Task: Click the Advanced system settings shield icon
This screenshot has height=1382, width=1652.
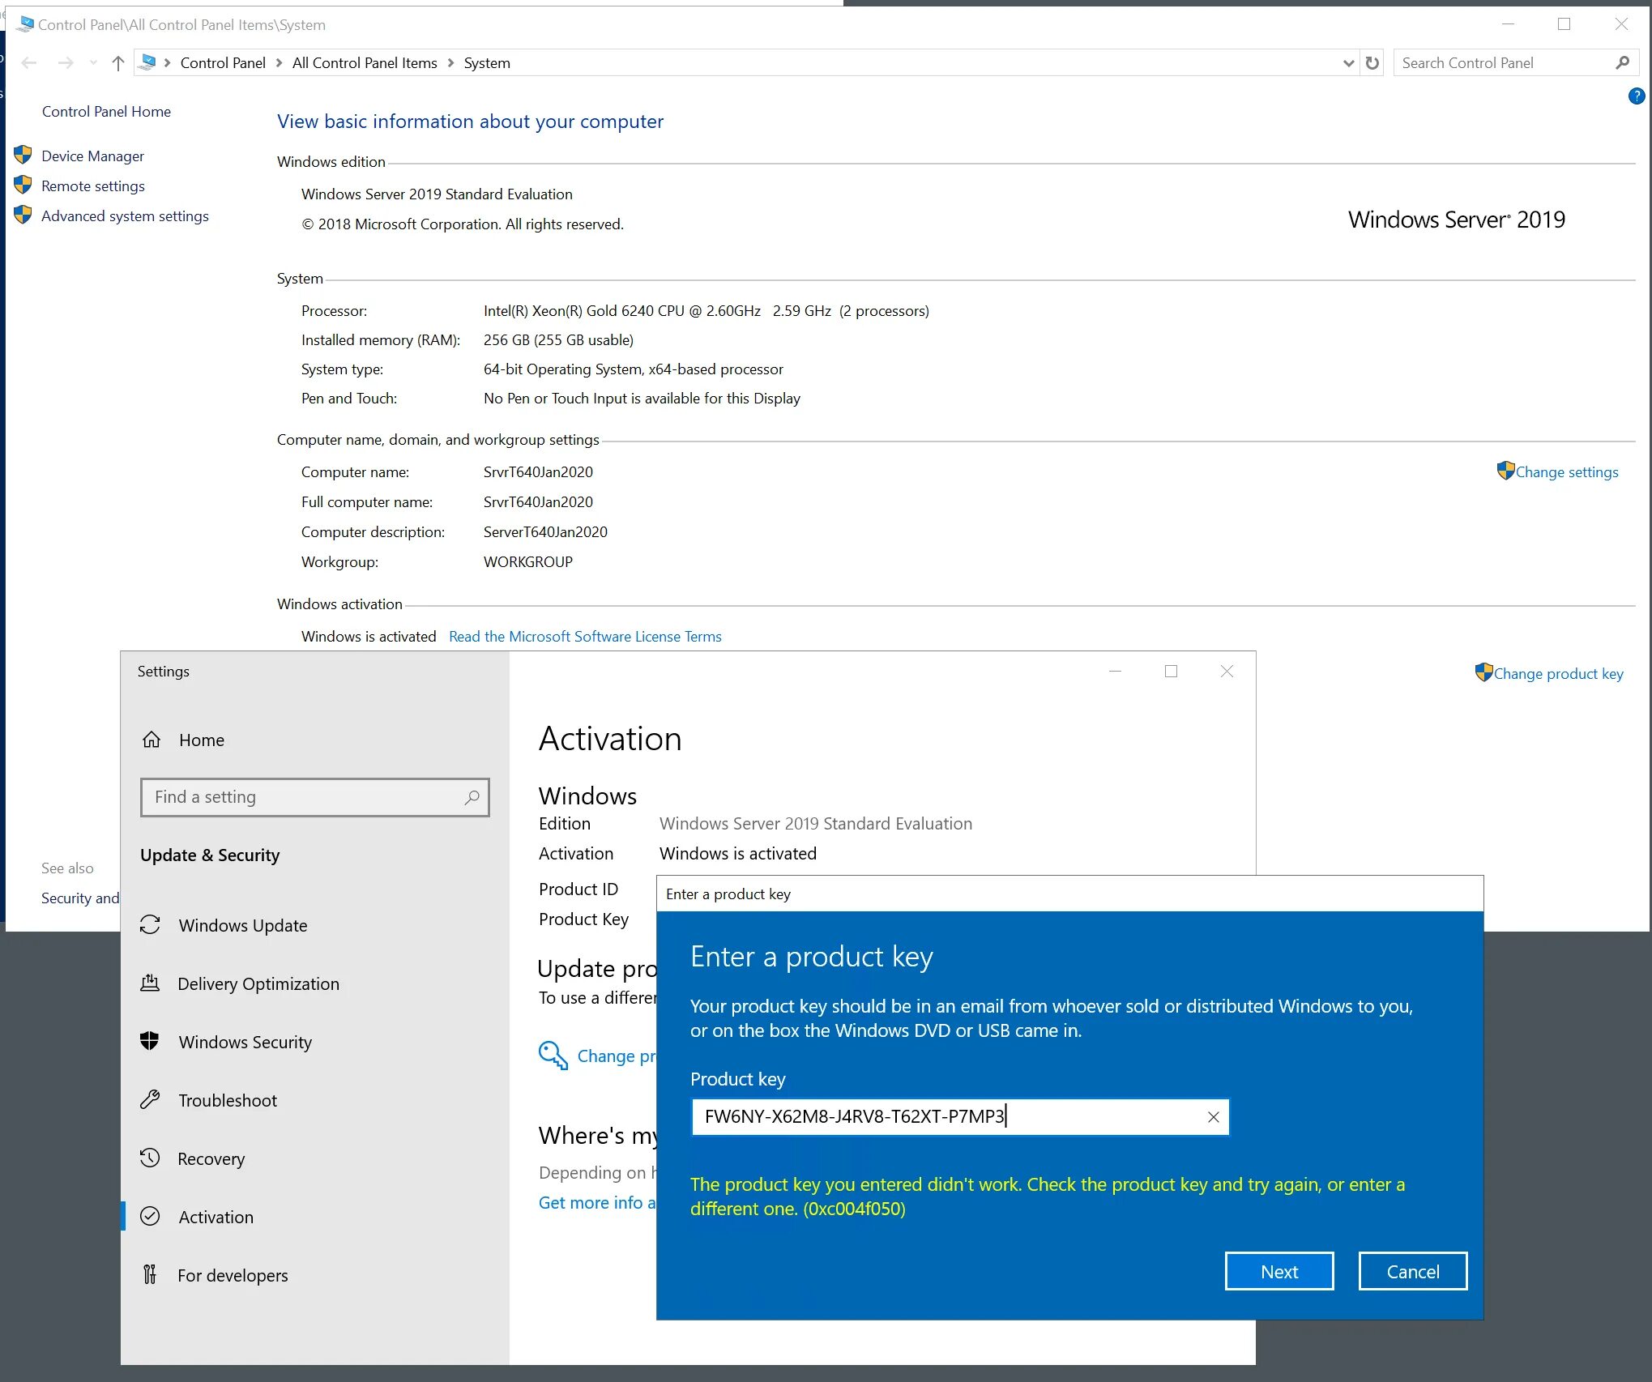Action: point(23,215)
